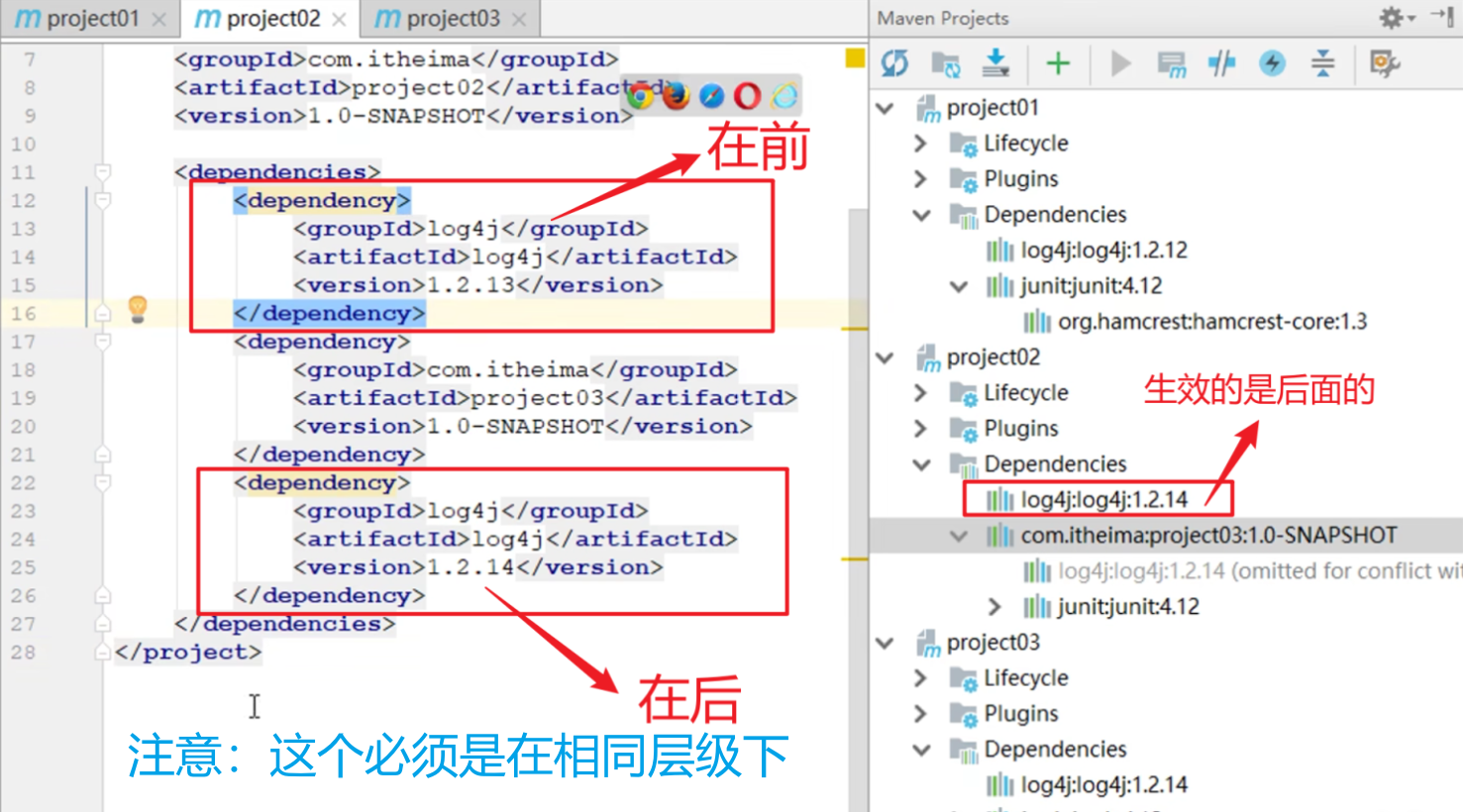Expand Plugins under project01
Image resolution: width=1463 pixels, height=812 pixels.
point(921,179)
